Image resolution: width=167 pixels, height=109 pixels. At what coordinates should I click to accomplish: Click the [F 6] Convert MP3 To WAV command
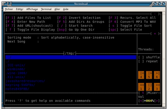(x=132, y=22)
